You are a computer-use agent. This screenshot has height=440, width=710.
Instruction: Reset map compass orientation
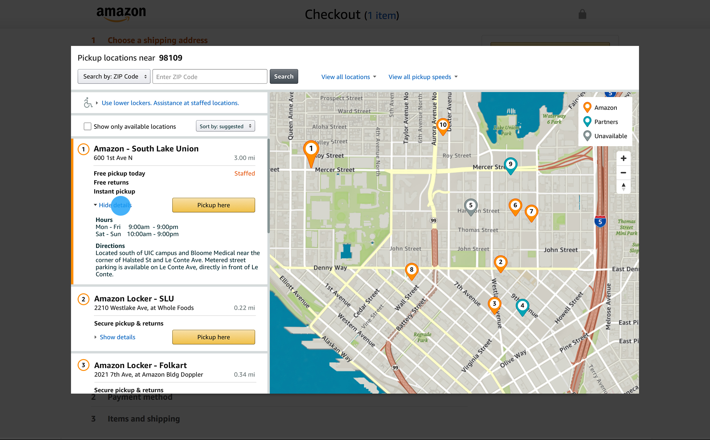pos(623,187)
